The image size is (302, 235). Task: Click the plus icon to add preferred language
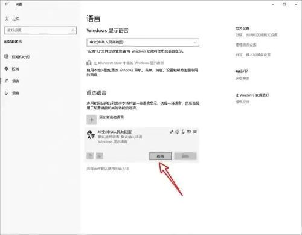click(92, 120)
